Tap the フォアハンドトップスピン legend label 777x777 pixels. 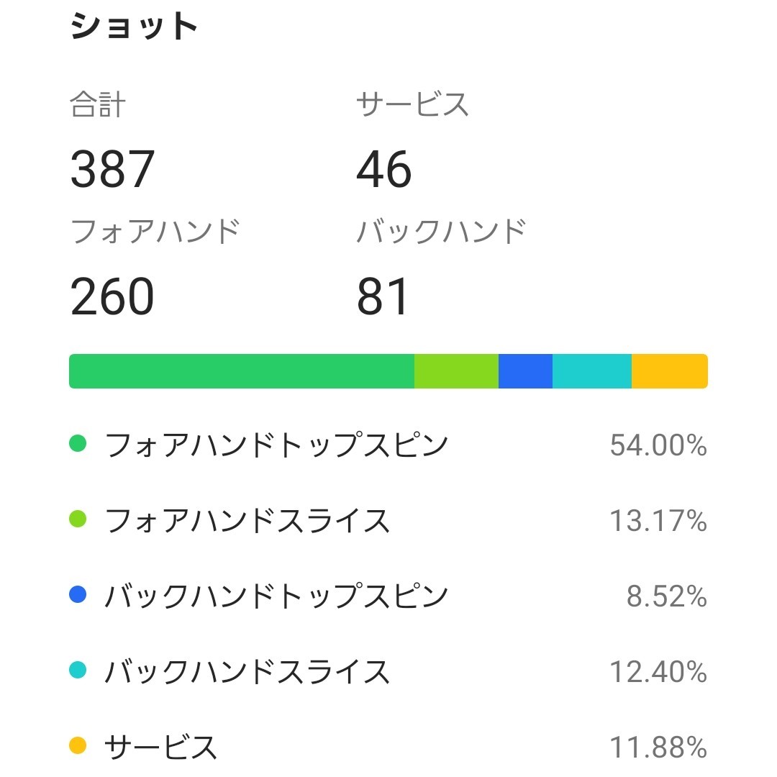tap(276, 445)
